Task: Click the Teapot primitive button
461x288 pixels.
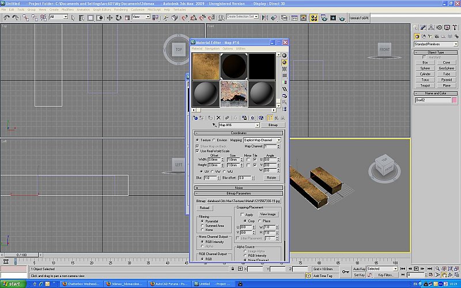Action: click(x=425, y=85)
